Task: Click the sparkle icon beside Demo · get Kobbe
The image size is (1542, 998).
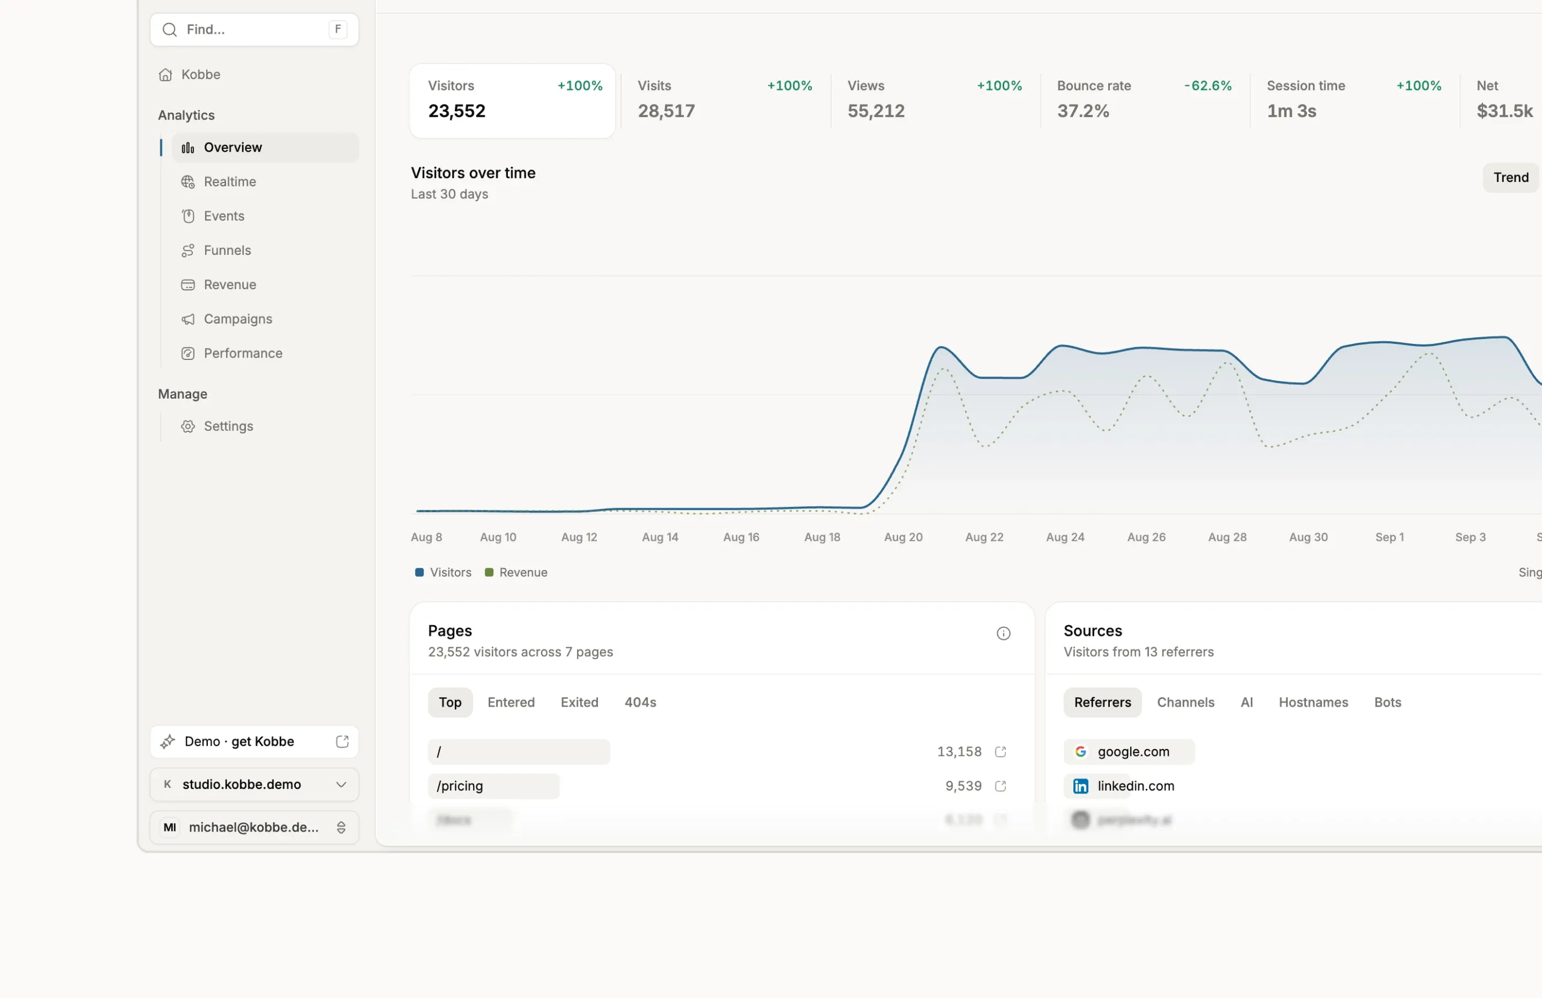Action: (167, 741)
